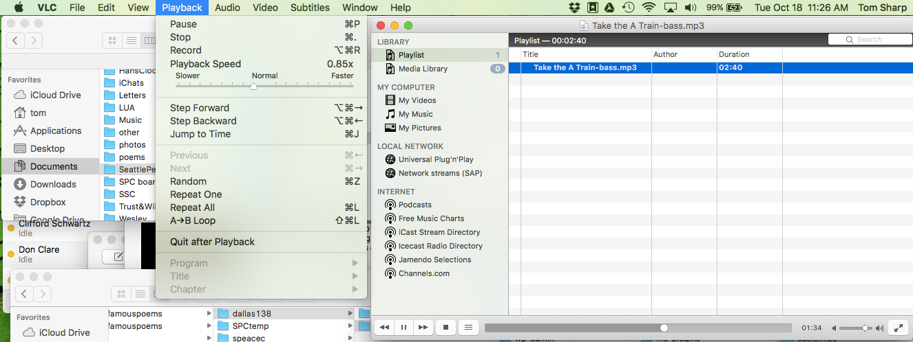Image resolution: width=913 pixels, height=342 pixels.
Task: Pause playback using the VLC pause icon
Action: click(404, 328)
